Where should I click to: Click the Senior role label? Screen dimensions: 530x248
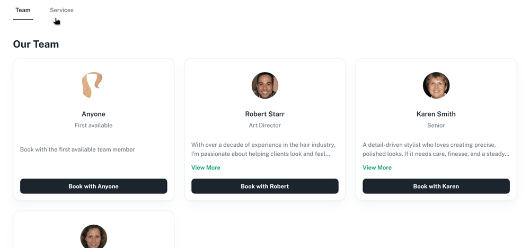click(436, 126)
